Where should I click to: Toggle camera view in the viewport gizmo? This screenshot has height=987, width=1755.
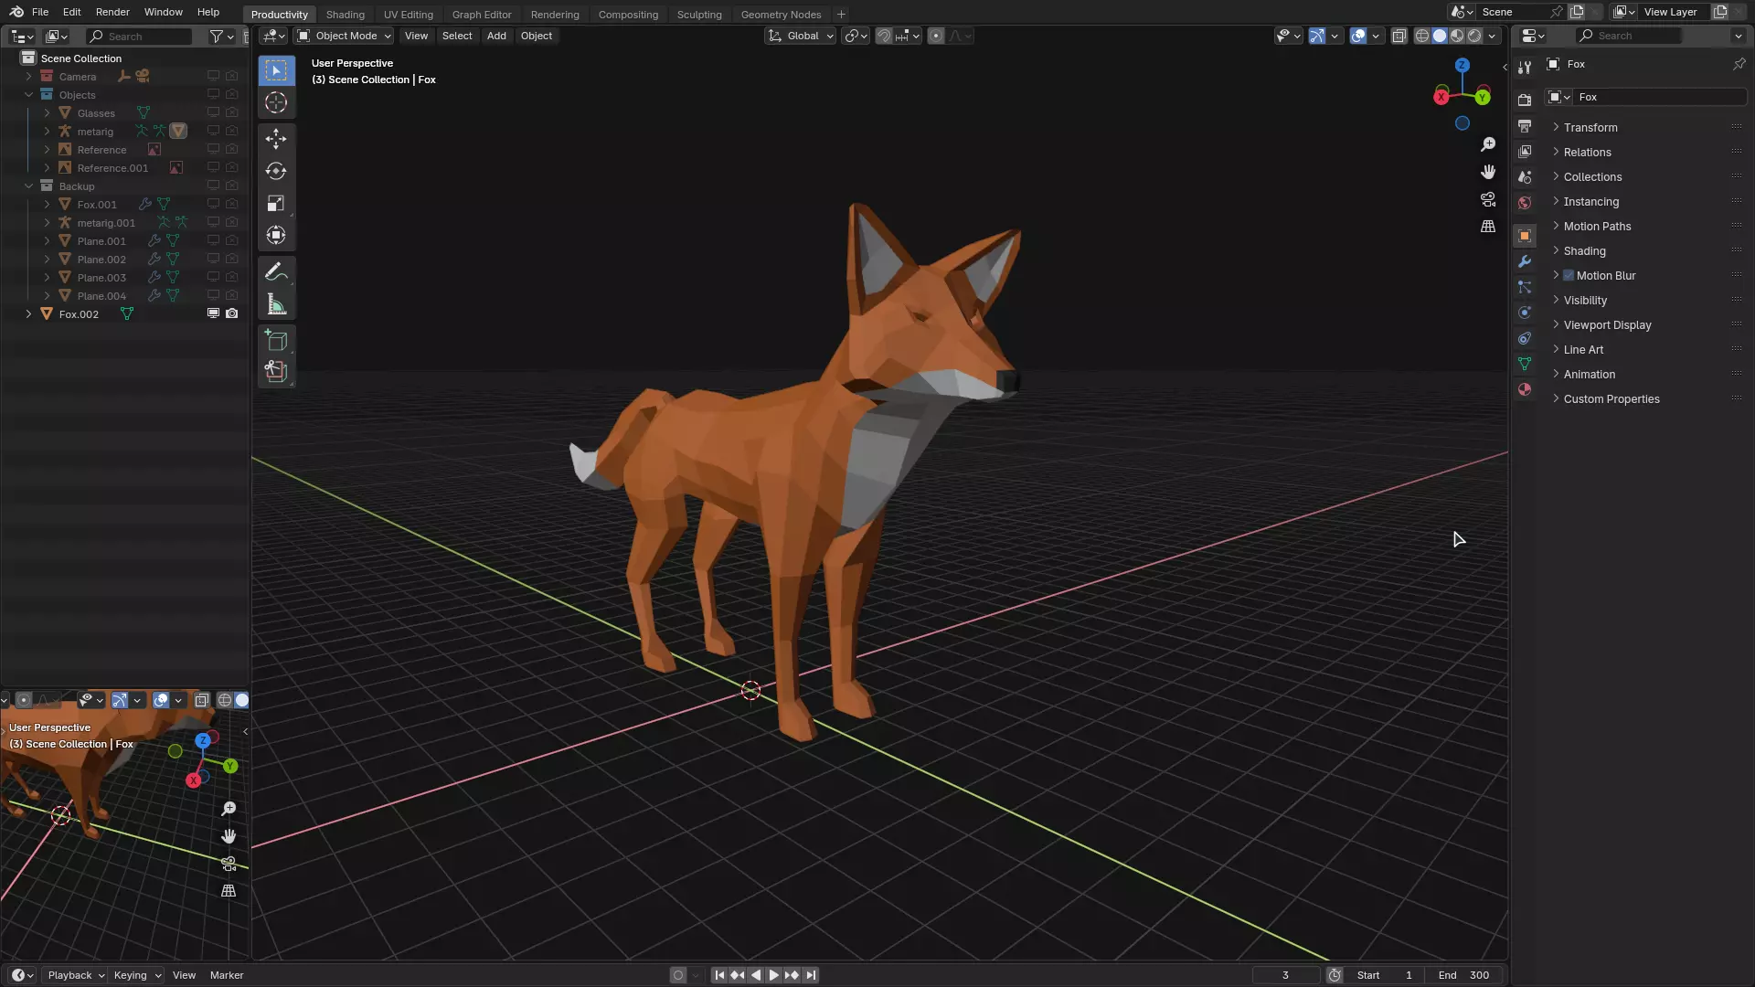click(1488, 199)
